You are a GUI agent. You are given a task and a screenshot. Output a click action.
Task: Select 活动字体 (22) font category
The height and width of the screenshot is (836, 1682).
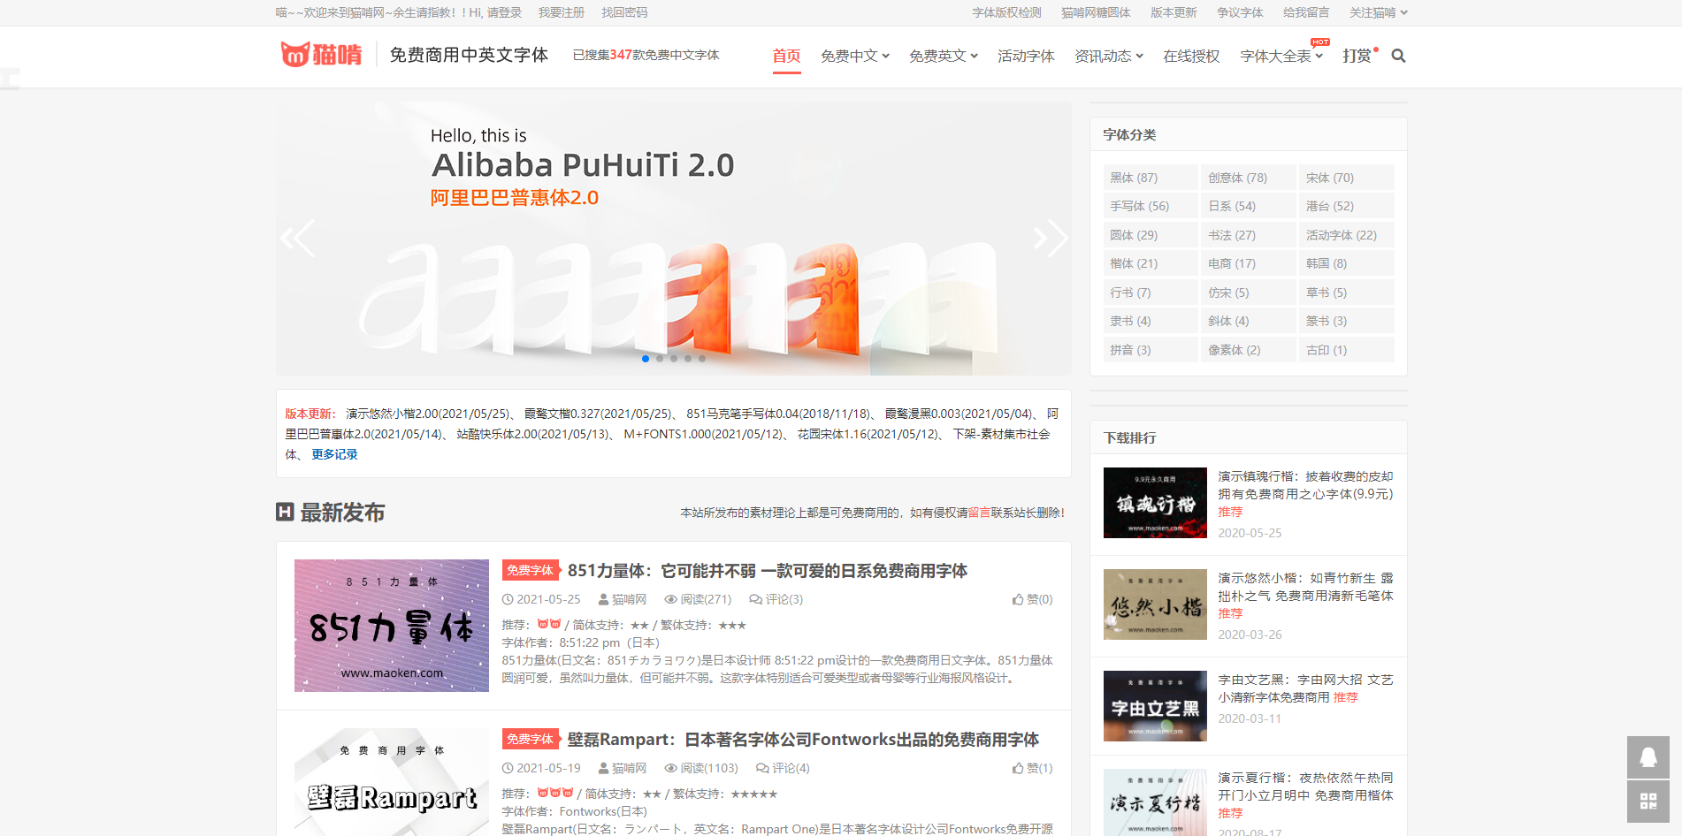pyautogui.click(x=1347, y=235)
